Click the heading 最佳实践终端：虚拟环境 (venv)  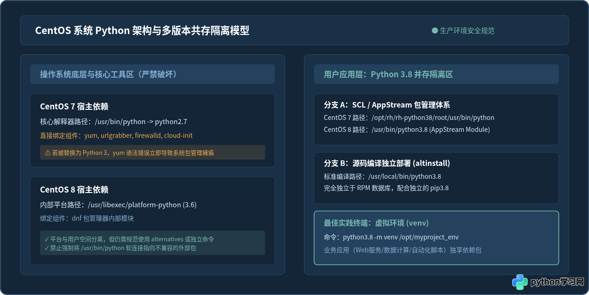pos(376,223)
